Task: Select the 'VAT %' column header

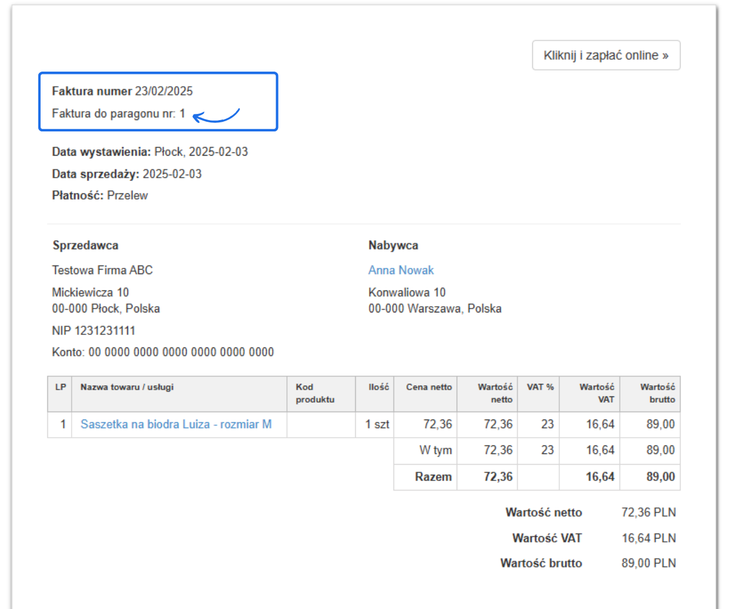Action: click(540, 387)
